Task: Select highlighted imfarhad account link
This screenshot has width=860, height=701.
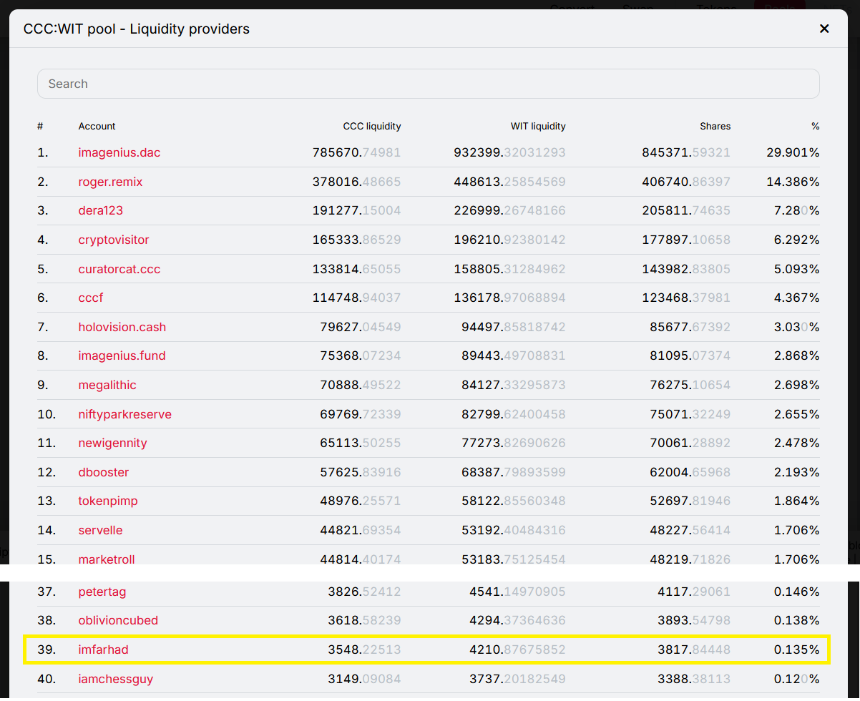Action: [103, 649]
